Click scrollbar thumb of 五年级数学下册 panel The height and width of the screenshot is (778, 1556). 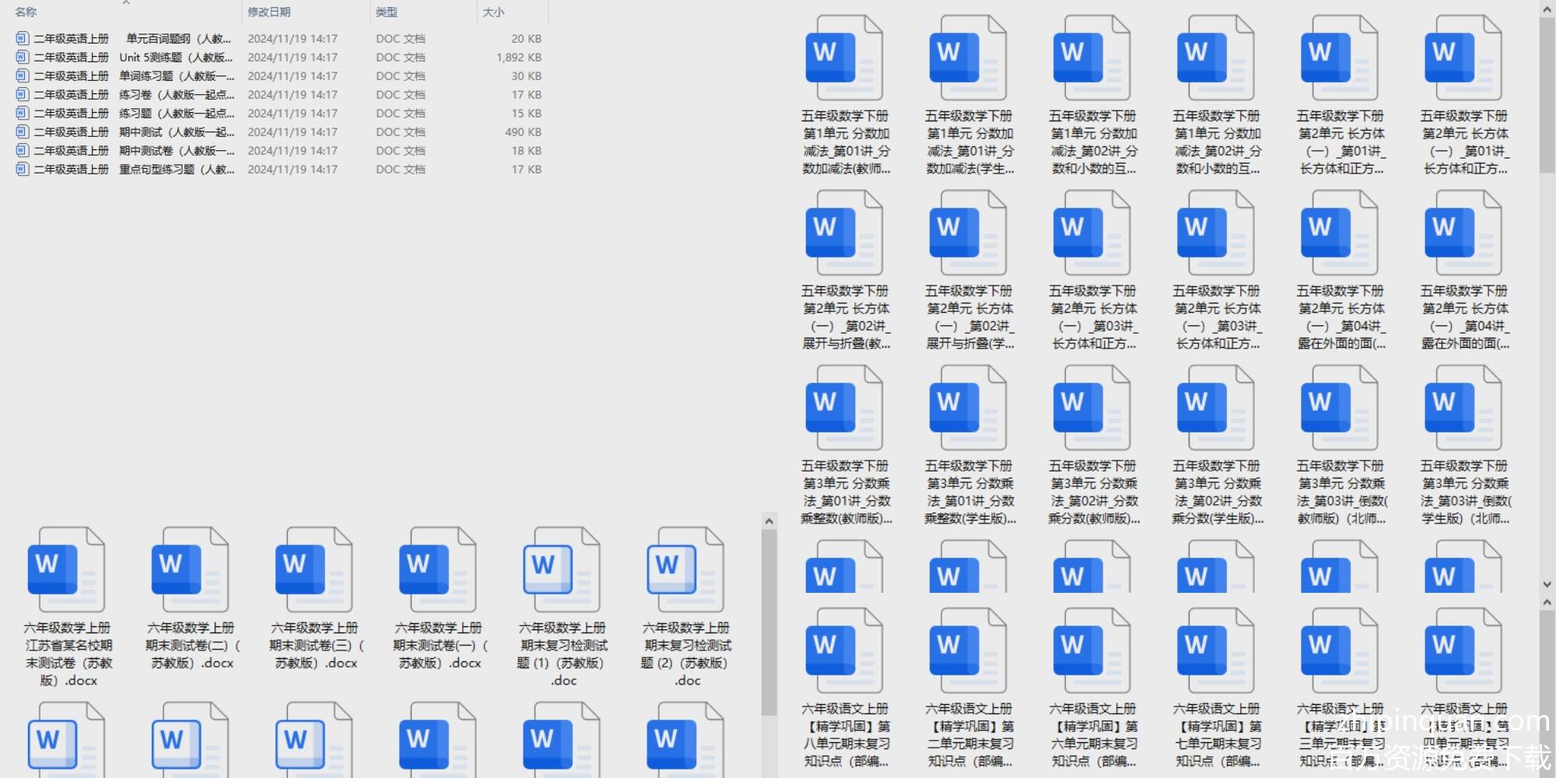tap(1547, 96)
